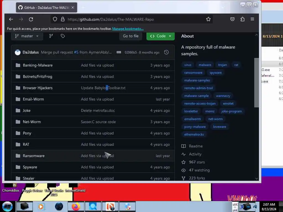Open the Banking-Malware folder
The width and height of the screenshot is (283, 212).
(38, 65)
